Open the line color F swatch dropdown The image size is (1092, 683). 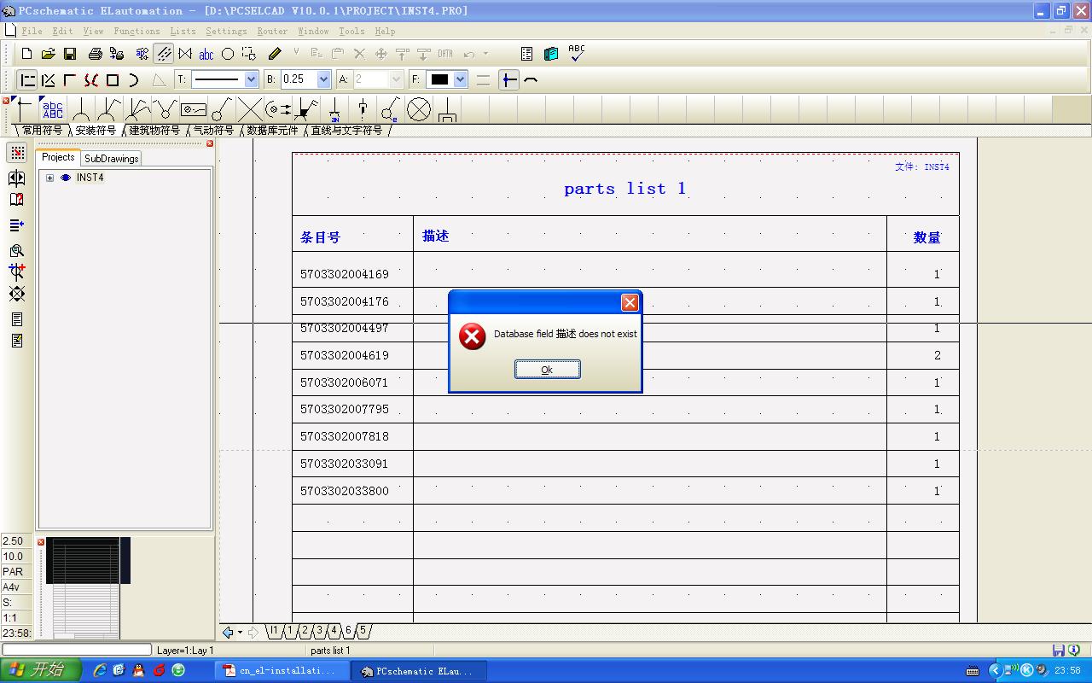(460, 79)
